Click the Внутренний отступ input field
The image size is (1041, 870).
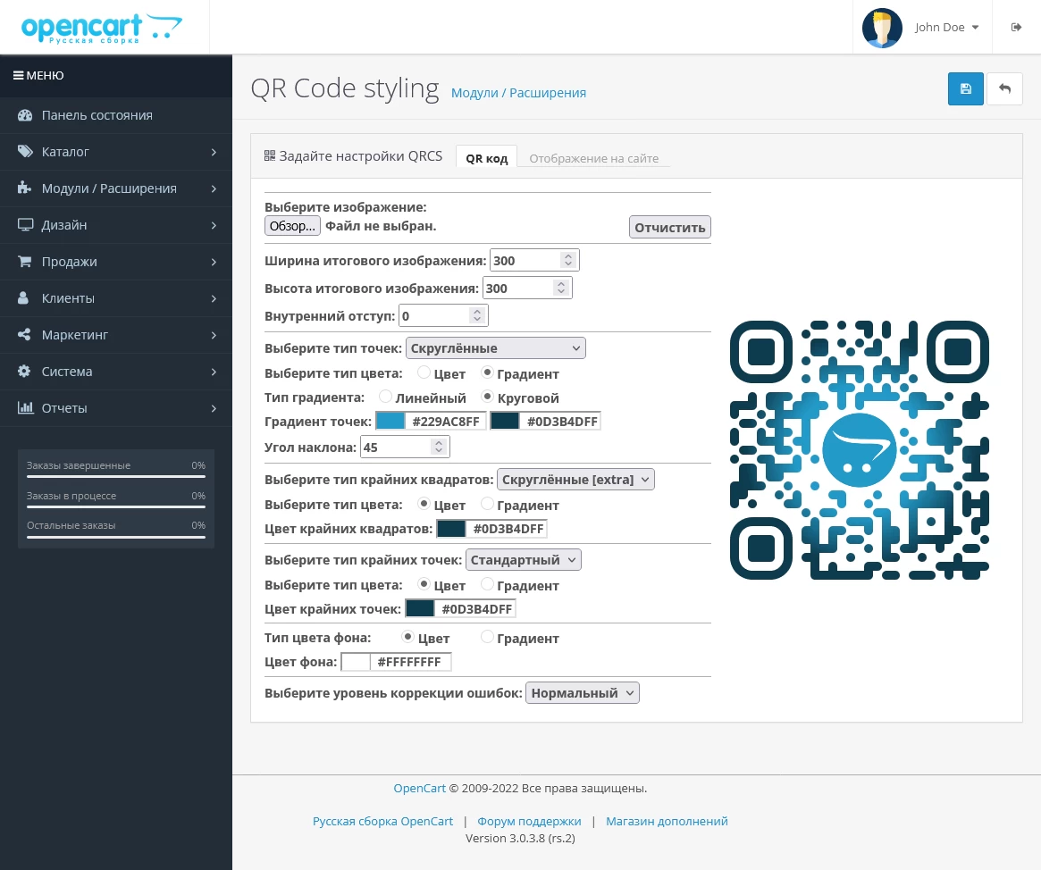pyautogui.click(x=443, y=316)
